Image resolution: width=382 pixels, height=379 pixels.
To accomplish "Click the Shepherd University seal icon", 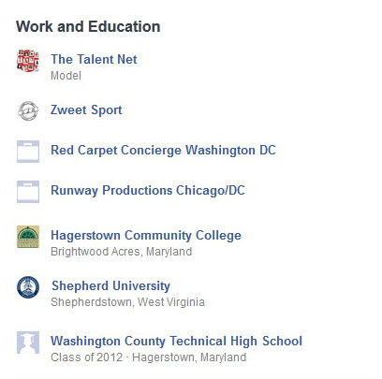I will [28, 287].
